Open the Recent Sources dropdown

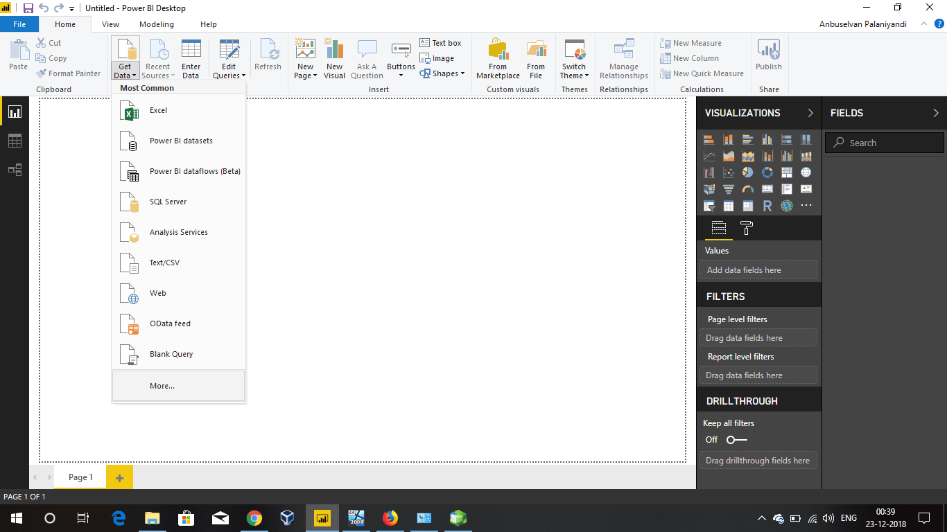pos(159,71)
